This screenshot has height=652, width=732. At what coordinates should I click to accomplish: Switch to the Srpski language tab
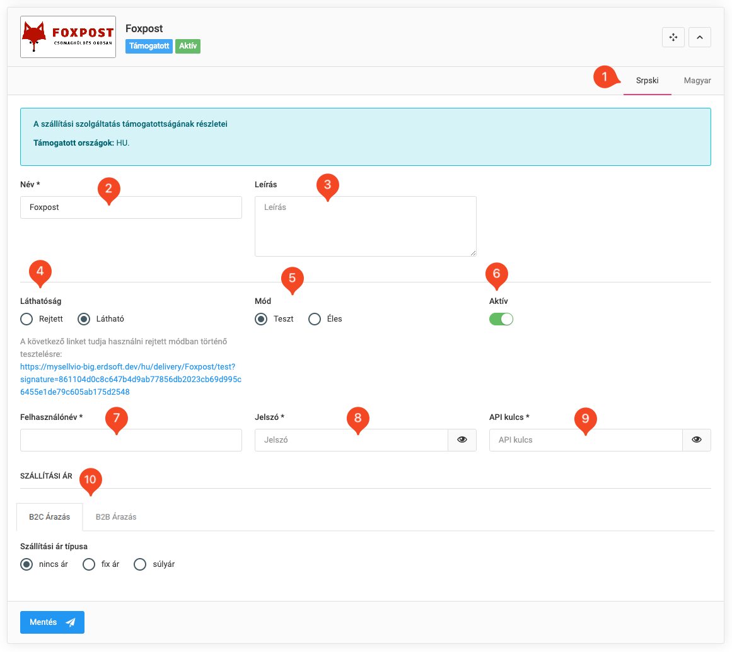(x=647, y=80)
